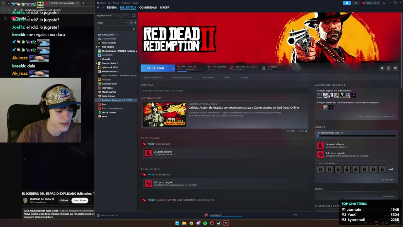
Task: Click the Pausar download button
Action: click(x=156, y=68)
